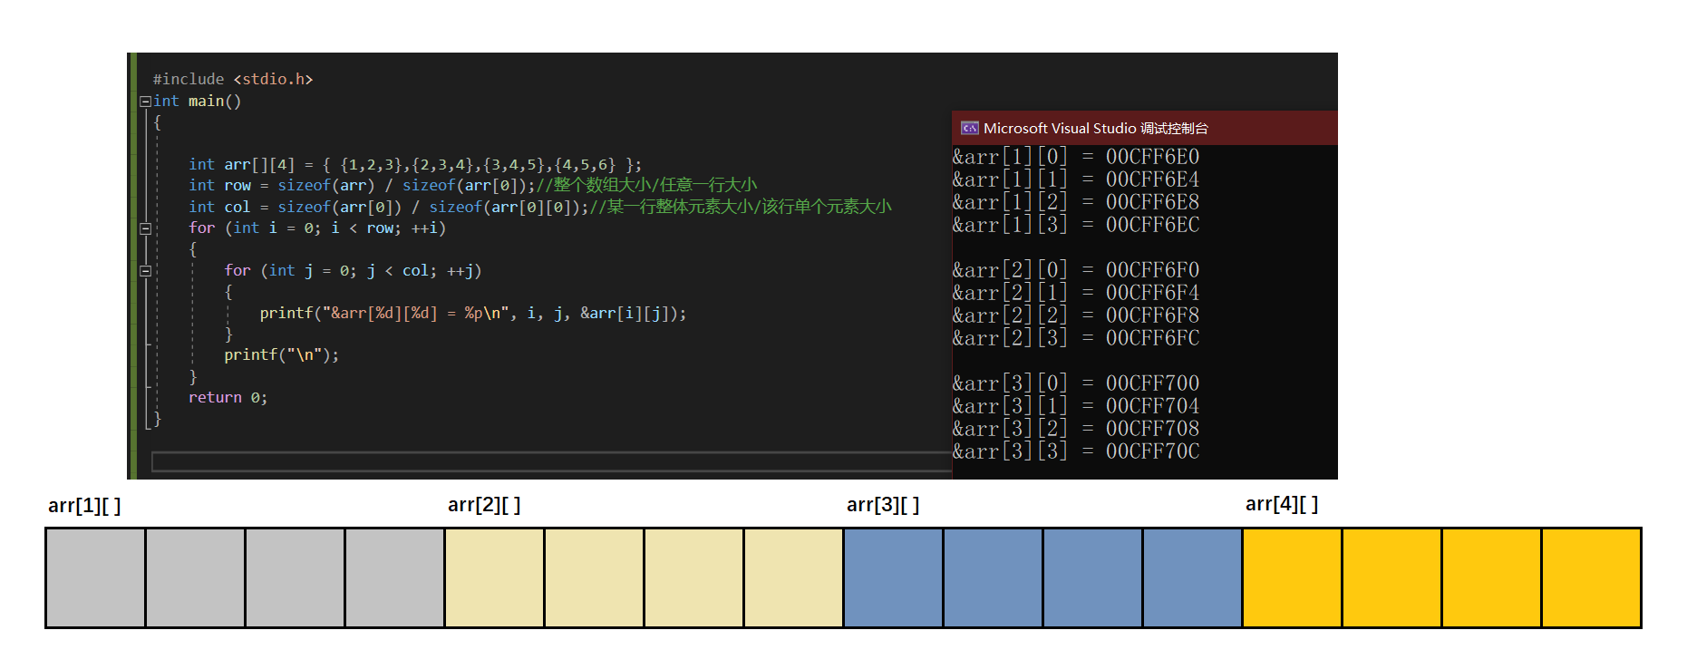
Task: Collapse the main() function fold marker
Action: point(145,102)
